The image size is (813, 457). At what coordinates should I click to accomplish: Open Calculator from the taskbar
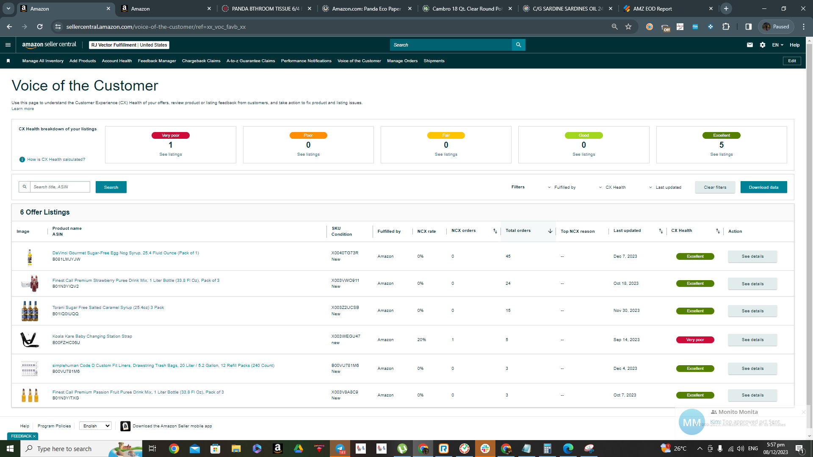pyautogui.click(x=548, y=449)
